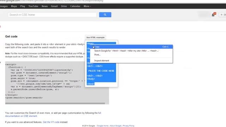
Task: Open the notifications bell icon
Action: click(214, 15)
